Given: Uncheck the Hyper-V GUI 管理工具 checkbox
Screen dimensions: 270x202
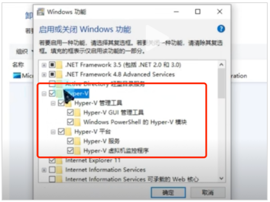Looking at the screenshot, I should tap(70, 113).
